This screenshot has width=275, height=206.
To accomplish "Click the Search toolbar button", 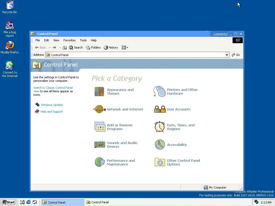I will [76, 47].
